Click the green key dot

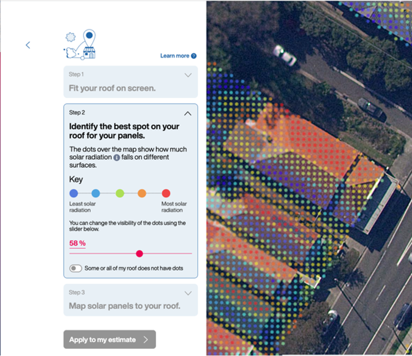click(x=120, y=193)
